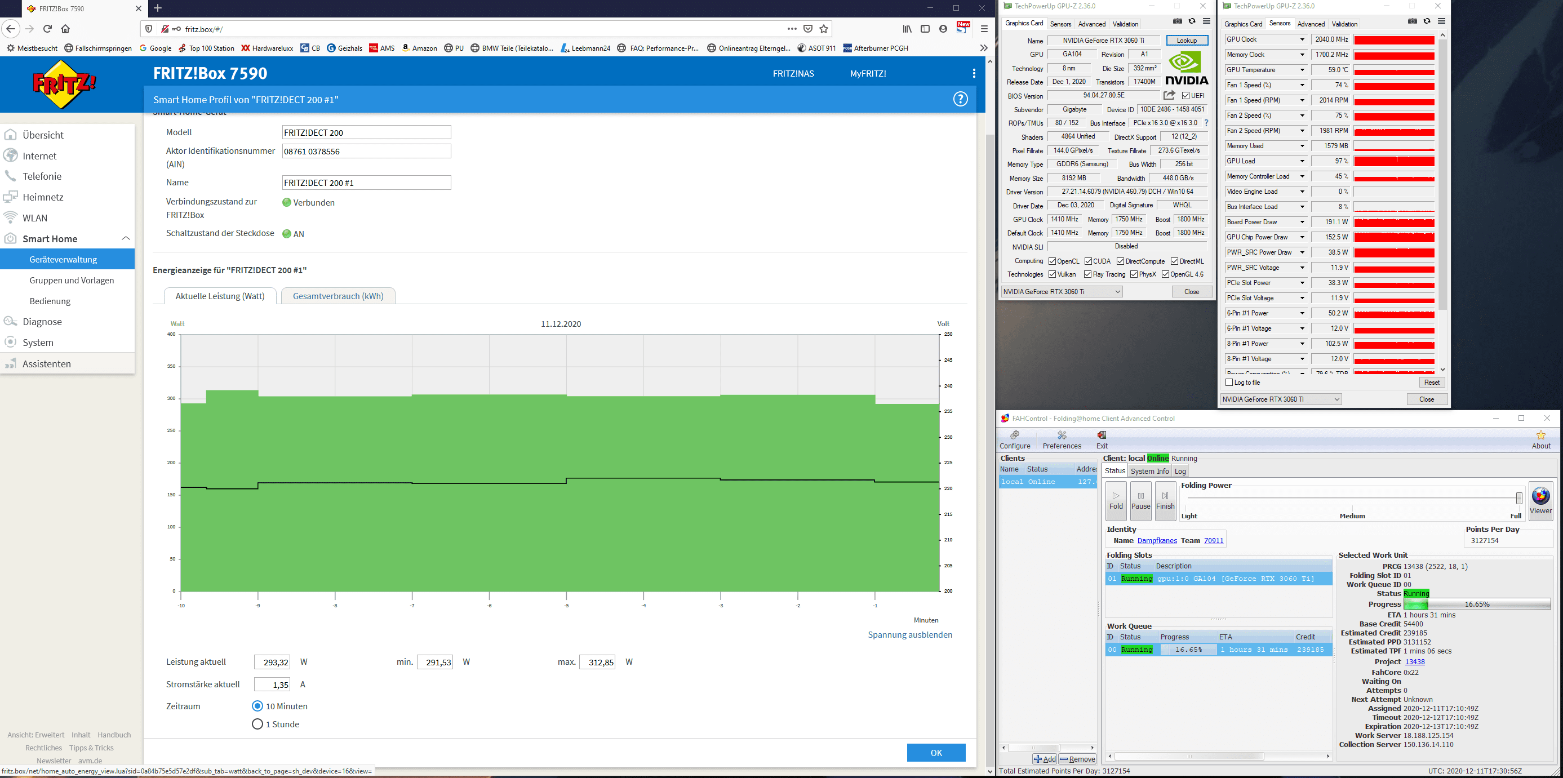Screen dimensions: 1563x778
Task: Open GPU selector in Sensors window
Action: pyautogui.click(x=1281, y=399)
